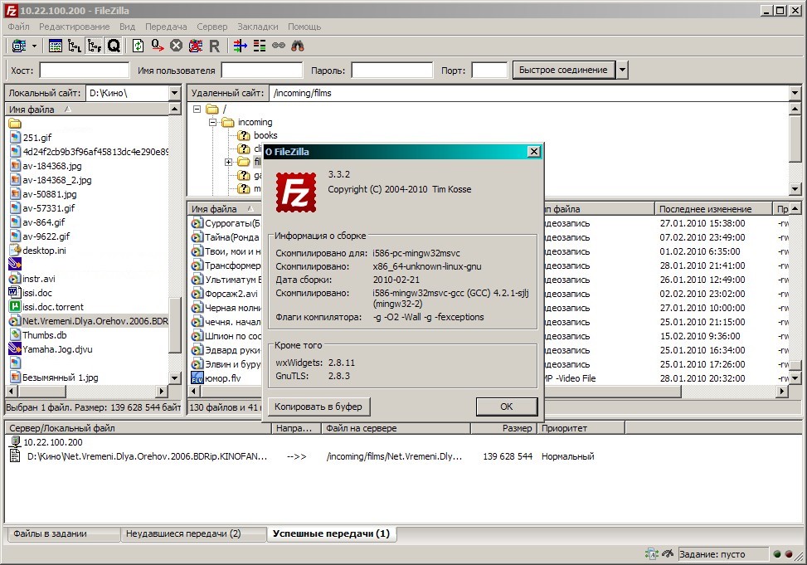
Task: Click the FileZilla logo in About dialog
Action: click(x=296, y=192)
